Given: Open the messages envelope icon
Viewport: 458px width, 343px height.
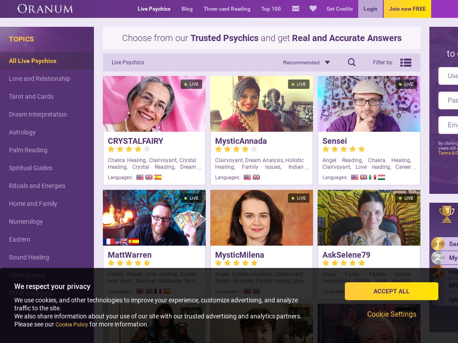Looking at the screenshot, I should pyautogui.click(x=296, y=9).
